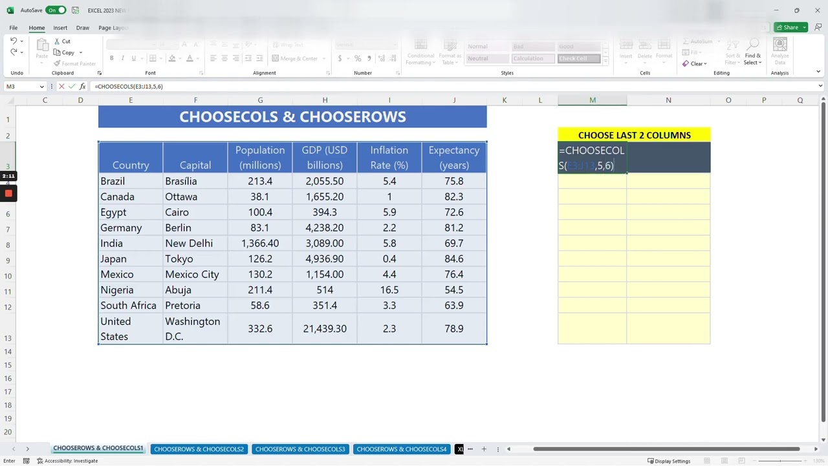Click the Accounting dollar format icon
The width and height of the screenshot is (828, 466).
(340, 58)
